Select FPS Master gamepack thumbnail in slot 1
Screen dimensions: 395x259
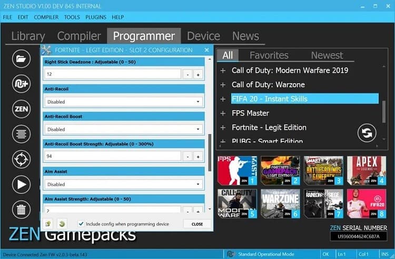point(238,171)
